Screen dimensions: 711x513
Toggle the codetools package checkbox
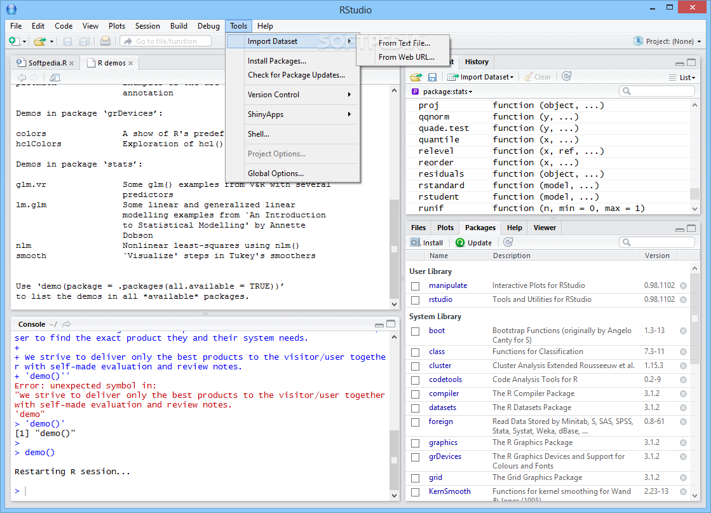[x=416, y=381]
